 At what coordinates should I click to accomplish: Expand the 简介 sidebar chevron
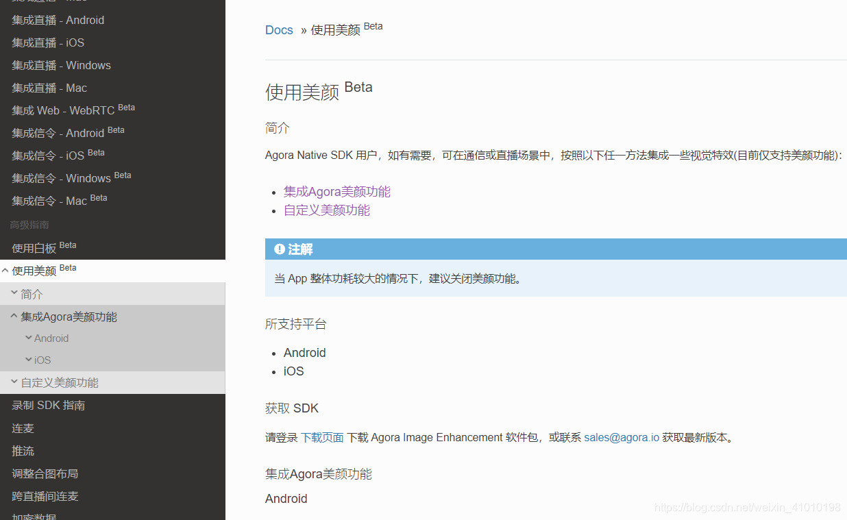click(14, 293)
